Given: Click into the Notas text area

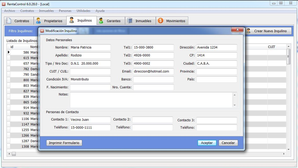Looking at the screenshot, I should coord(151,100).
